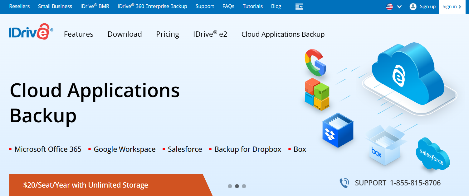This screenshot has height=196, width=469.
Task: Click the Box bullet text
Action: coord(300,149)
